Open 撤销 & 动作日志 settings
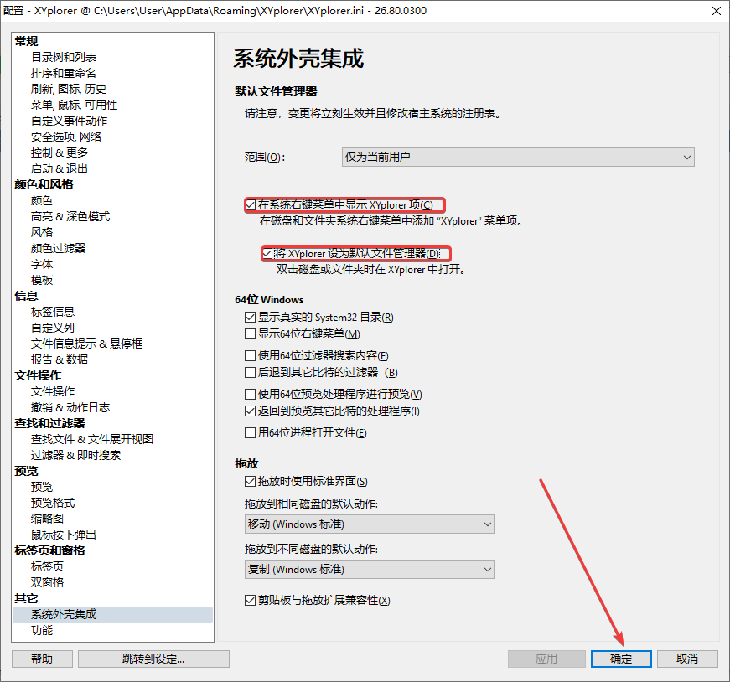The image size is (730, 682). [x=70, y=407]
